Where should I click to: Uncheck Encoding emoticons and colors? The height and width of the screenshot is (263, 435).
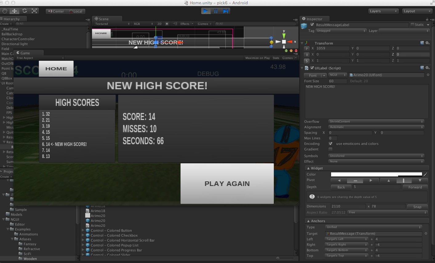click(x=330, y=144)
